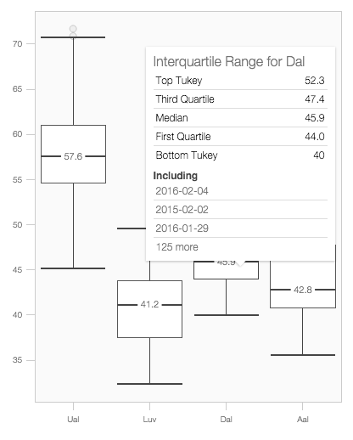This screenshot has width=353, height=440.
Task: Click the Aal bottom whisker cap
Action: click(x=303, y=355)
